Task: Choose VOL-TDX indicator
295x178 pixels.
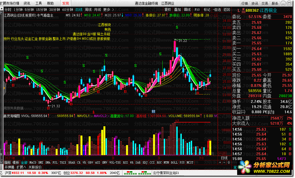Action: pyautogui.click(x=115, y=162)
